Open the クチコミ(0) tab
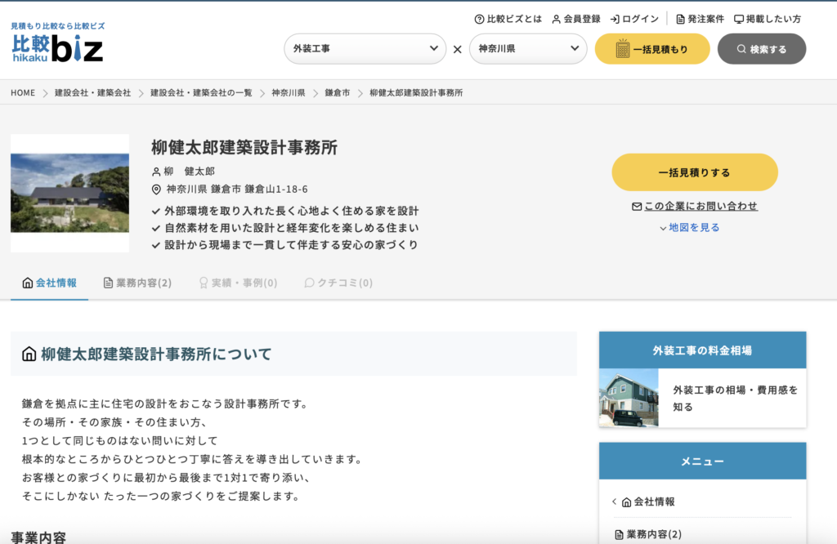837x544 pixels. [338, 283]
